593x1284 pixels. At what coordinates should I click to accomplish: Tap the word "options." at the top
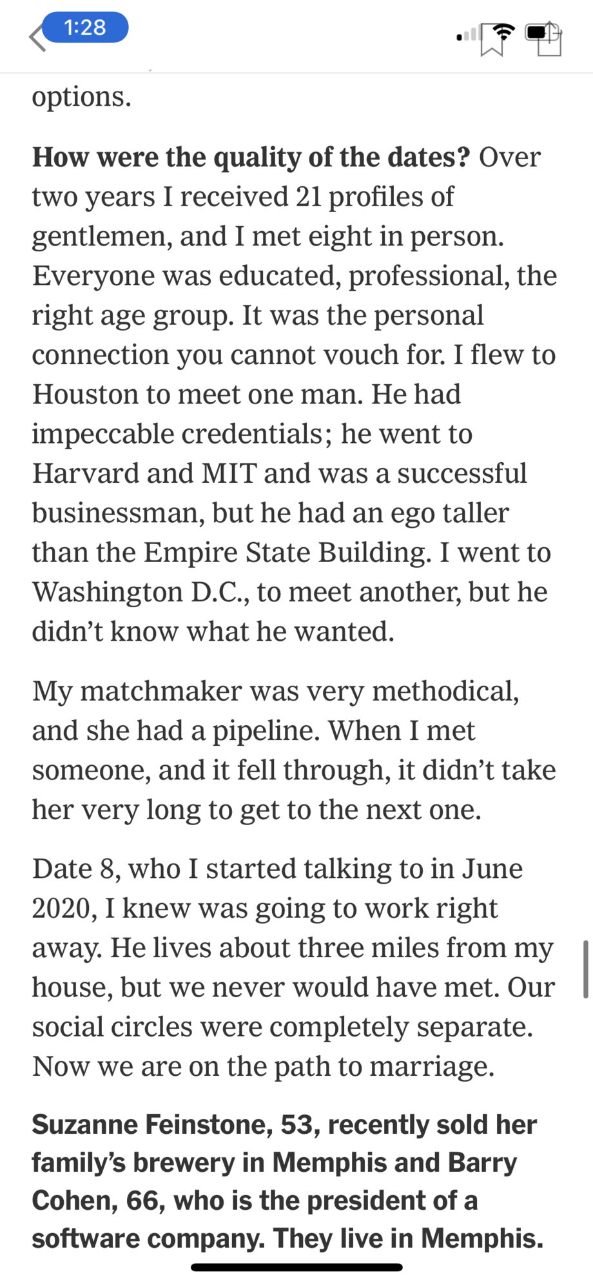(82, 97)
